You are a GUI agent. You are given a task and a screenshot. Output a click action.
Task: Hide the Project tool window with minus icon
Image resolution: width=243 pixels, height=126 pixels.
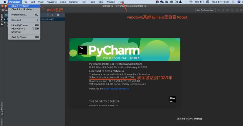pos(63,15)
